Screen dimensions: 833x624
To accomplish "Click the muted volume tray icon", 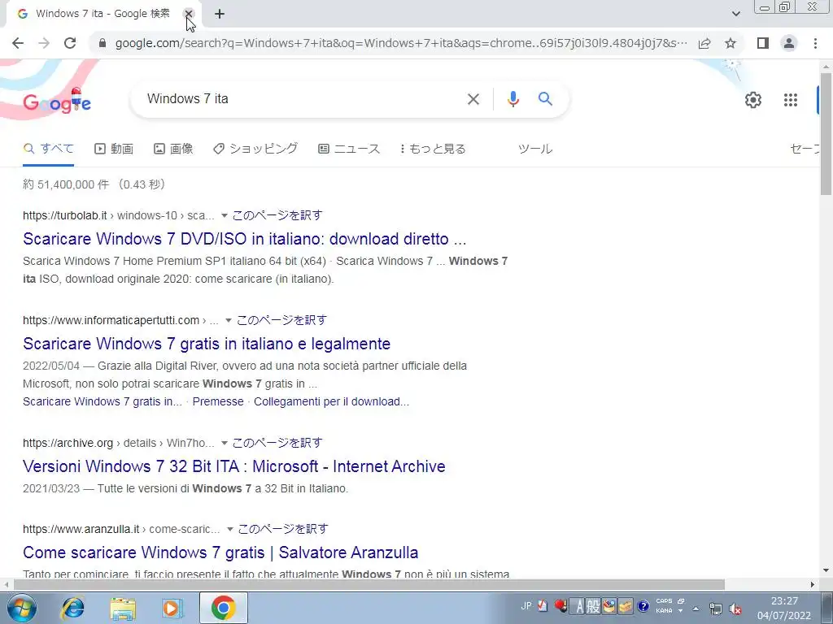I will tap(735, 609).
